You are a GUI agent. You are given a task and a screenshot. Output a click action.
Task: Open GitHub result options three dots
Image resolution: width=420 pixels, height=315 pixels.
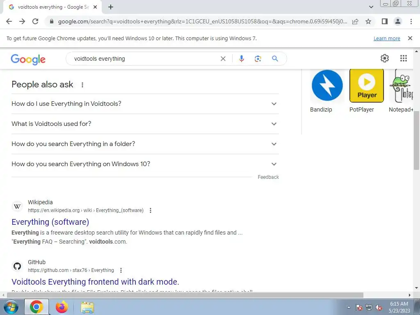click(121, 270)
